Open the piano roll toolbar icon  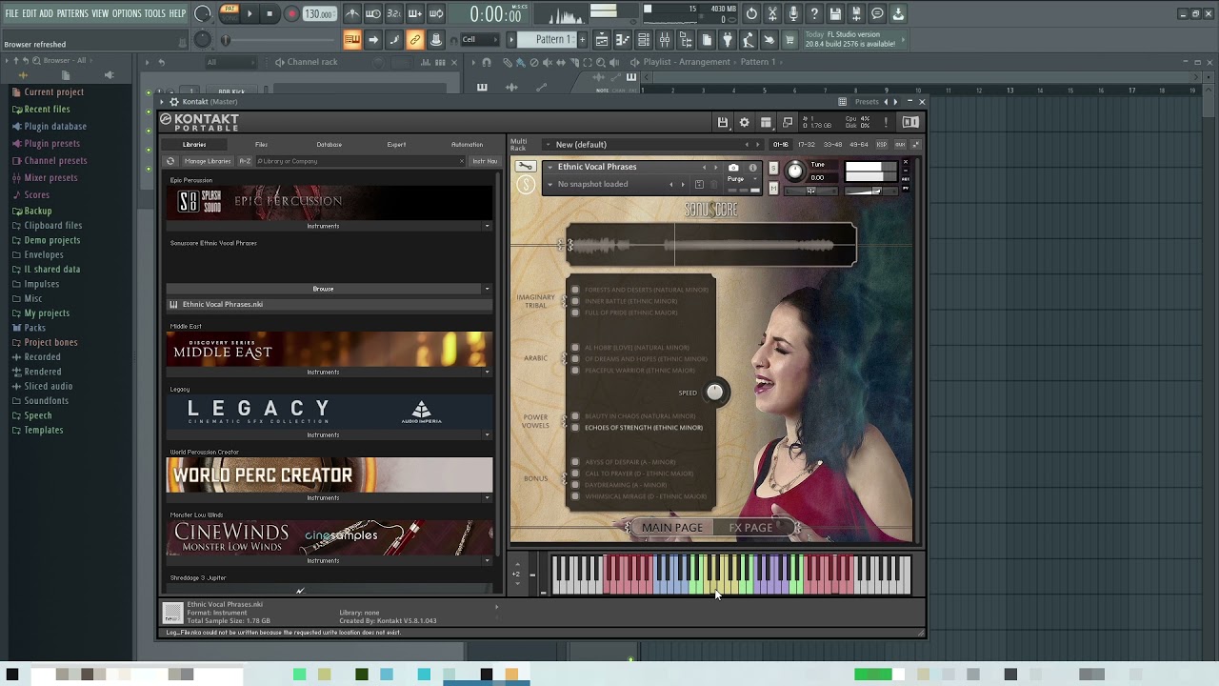(623, 40)
